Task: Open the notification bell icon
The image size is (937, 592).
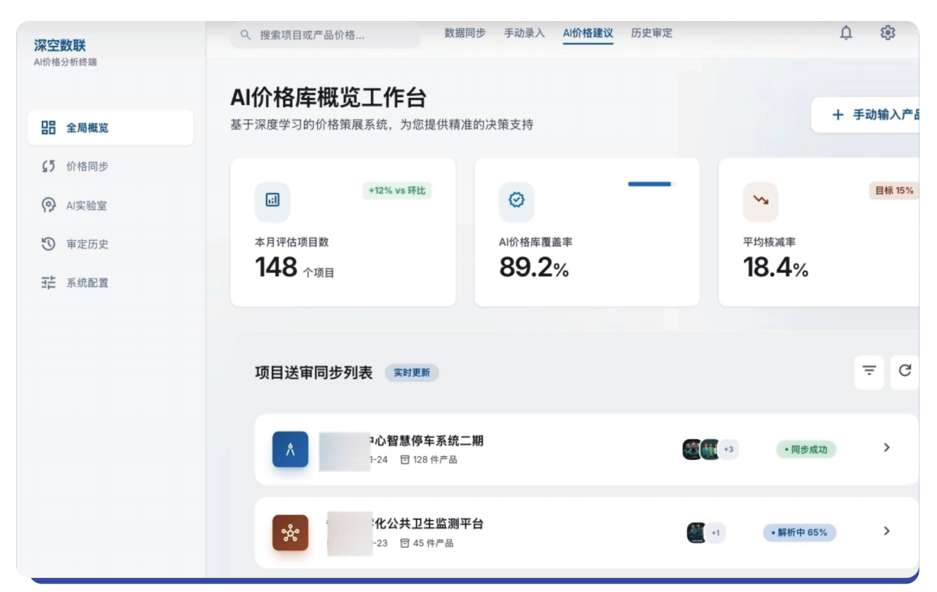Action: [x=847, y=33]
